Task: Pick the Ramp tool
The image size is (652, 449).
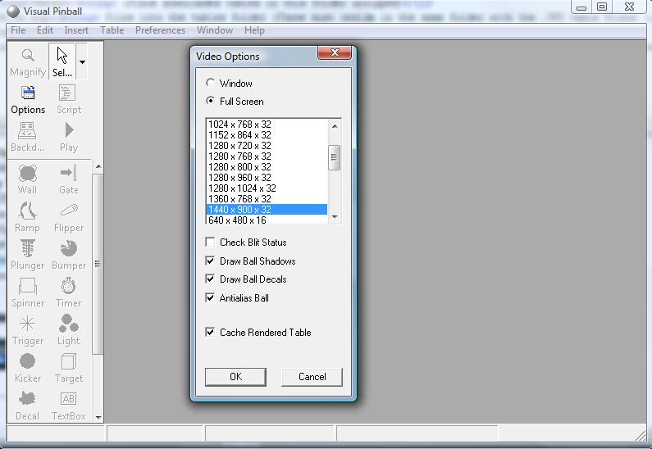Action: click(x=27, y=217)
